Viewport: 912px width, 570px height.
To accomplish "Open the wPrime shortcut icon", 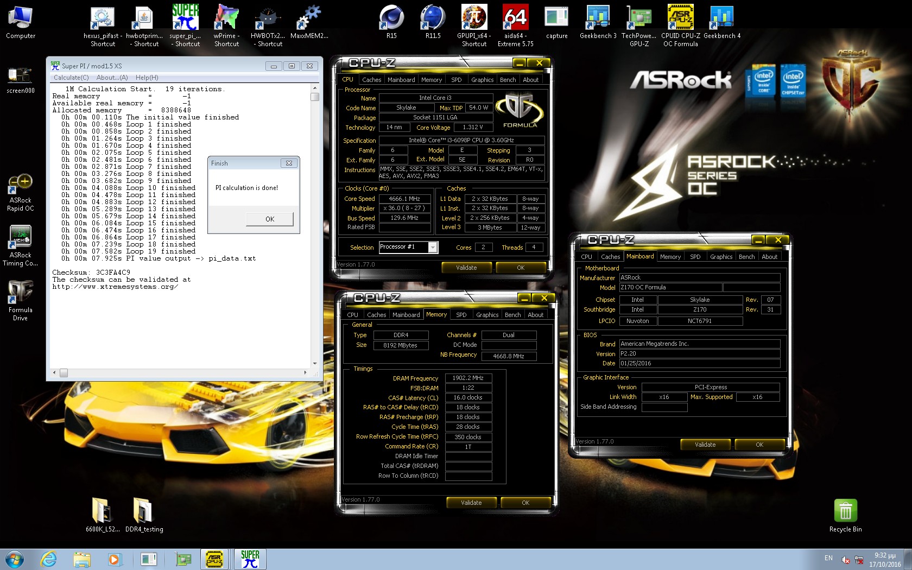I will click(x=226, y=26).
